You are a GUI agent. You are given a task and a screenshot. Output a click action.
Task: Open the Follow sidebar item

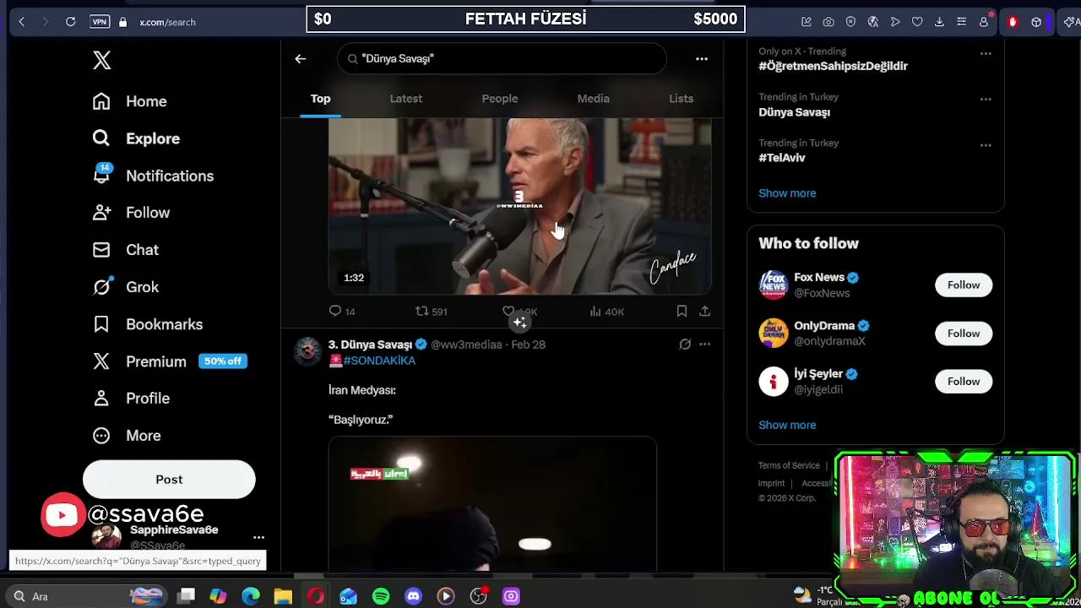click(131, 213)
